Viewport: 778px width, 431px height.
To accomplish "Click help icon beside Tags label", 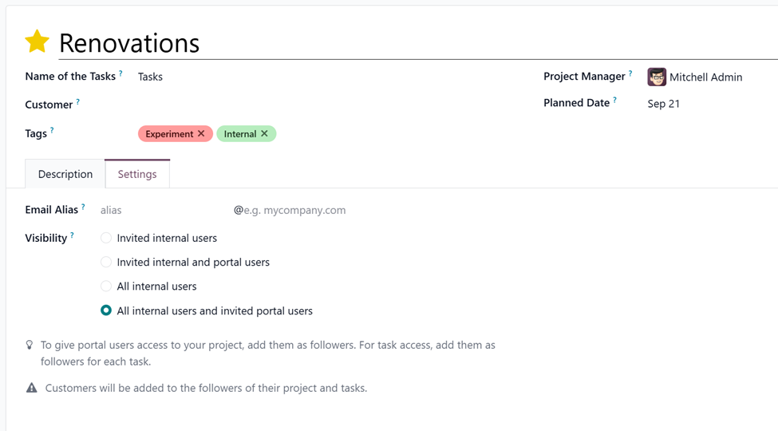I will [53, 130].
